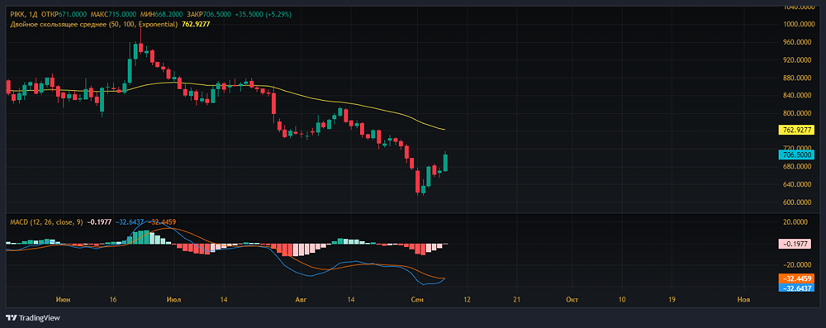Screen dimensions: 826x328
Task: Click the Июн label on time axis
Action: pos(63,299)
